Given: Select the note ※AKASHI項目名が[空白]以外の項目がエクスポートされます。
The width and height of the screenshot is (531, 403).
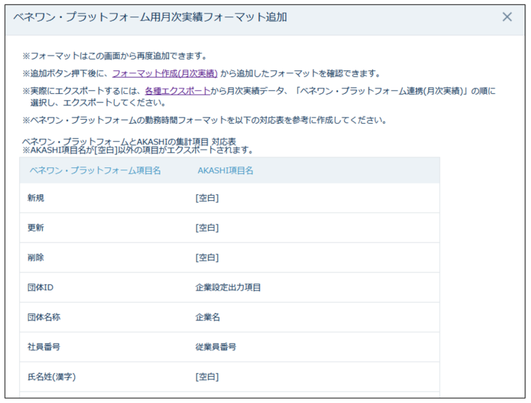Looking at the screenshot, I should tap(138, 150).
